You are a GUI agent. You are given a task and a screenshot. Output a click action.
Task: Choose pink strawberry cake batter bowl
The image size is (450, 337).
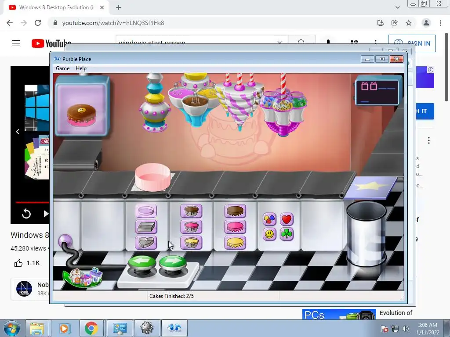pos(191,227)
